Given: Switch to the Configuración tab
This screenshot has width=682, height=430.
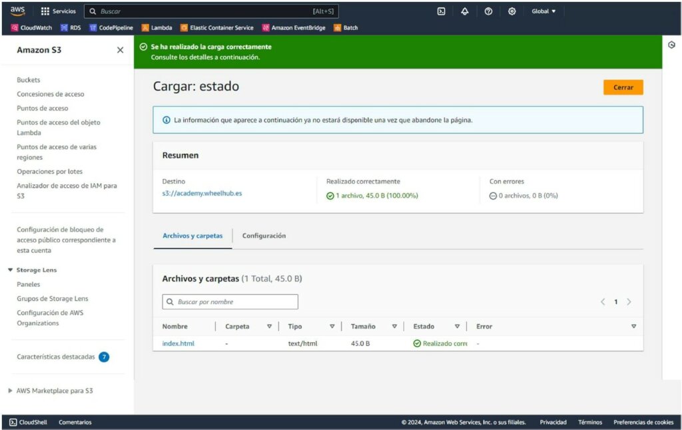Looking at the screenshot, I should (x=264, y=236).
